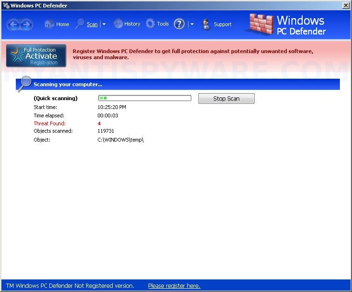Click the brick wall firewall logo
This screenshot has height=292, width=352.
[261, 25]
